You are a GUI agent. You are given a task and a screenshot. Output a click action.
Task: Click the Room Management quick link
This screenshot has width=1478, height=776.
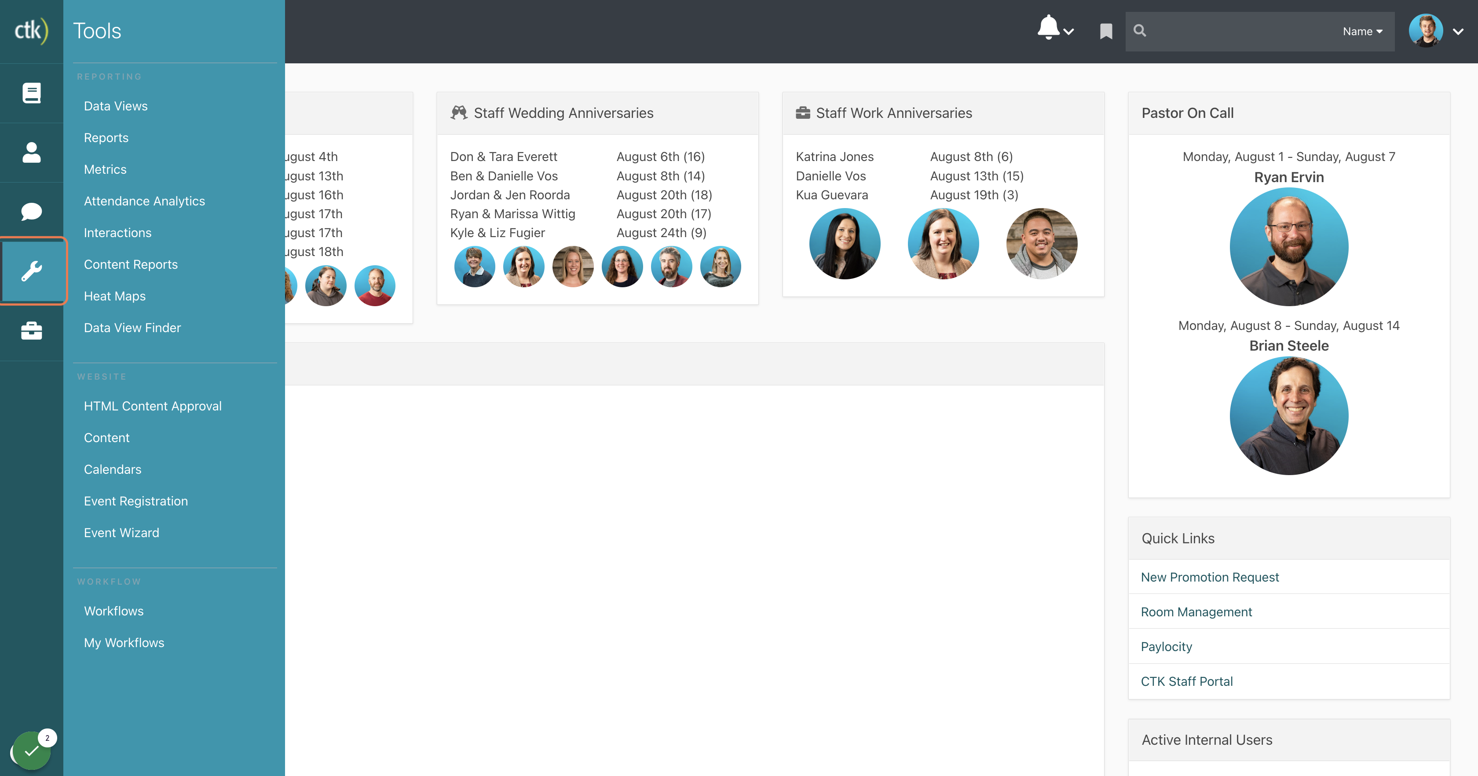point(1196,612)
